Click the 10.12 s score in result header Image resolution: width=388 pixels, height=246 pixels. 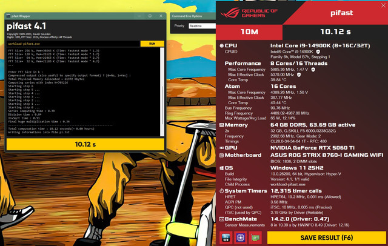coord(335,32)
